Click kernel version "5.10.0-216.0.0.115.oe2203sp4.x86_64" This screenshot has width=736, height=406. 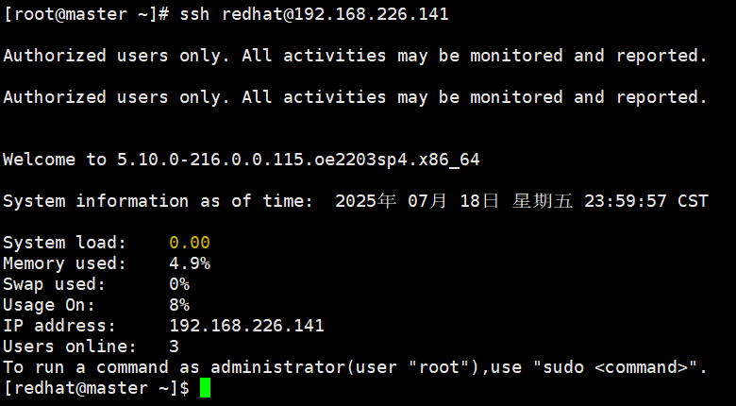[x=298, y=160]
